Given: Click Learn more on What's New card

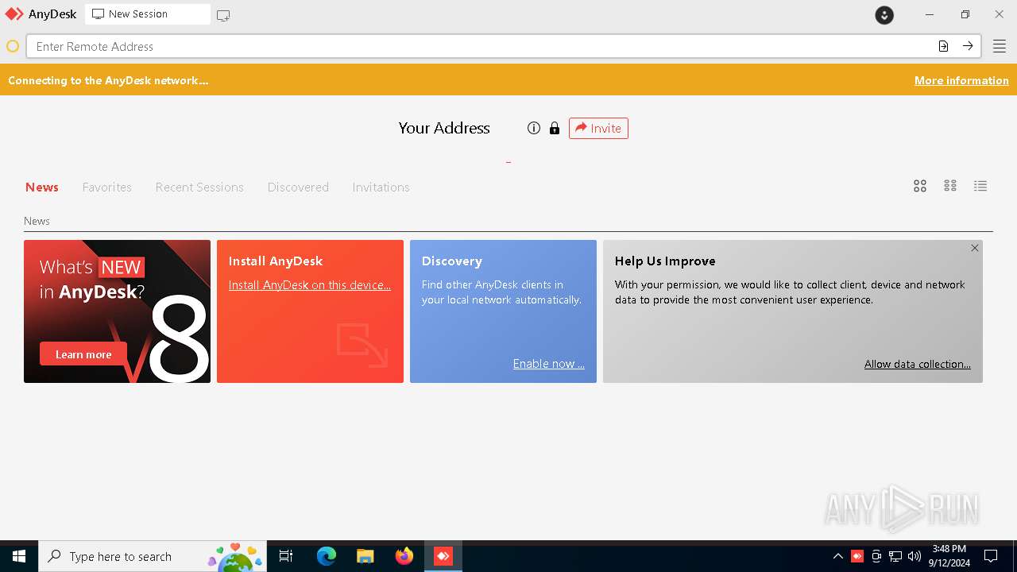Looking at the screenshot, I should click(x=83, y=354).
